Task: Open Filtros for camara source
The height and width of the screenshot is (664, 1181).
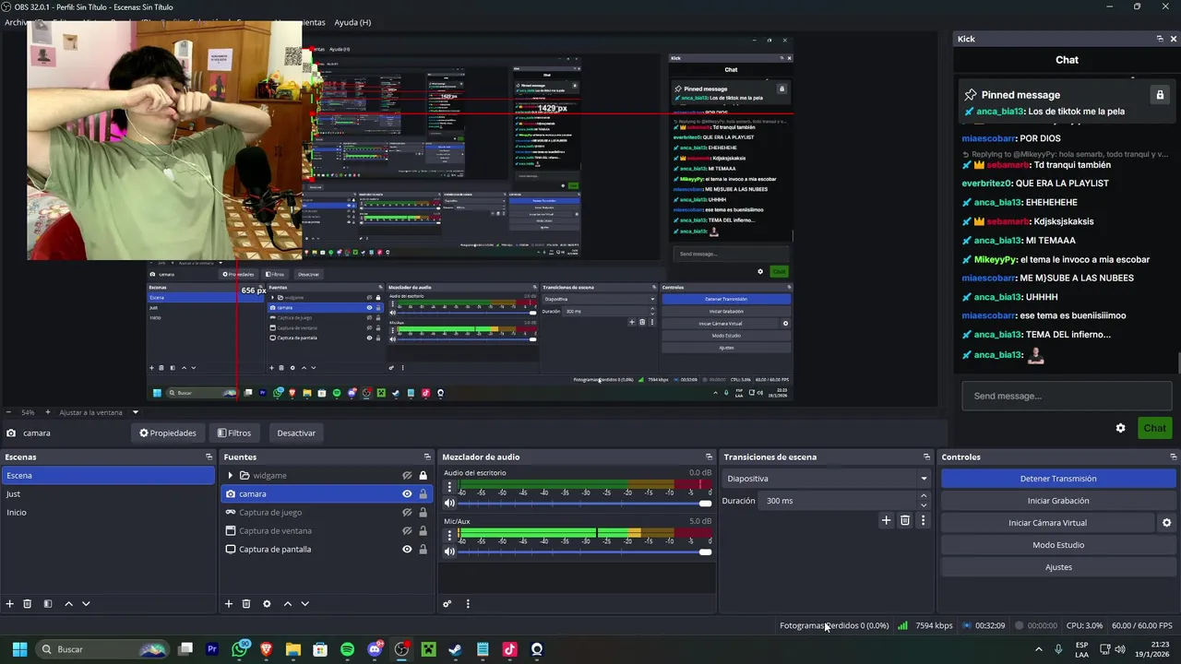Action: pos(234,433)
